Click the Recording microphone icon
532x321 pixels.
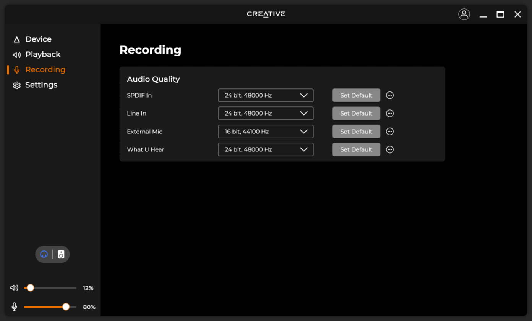[17, 70]
